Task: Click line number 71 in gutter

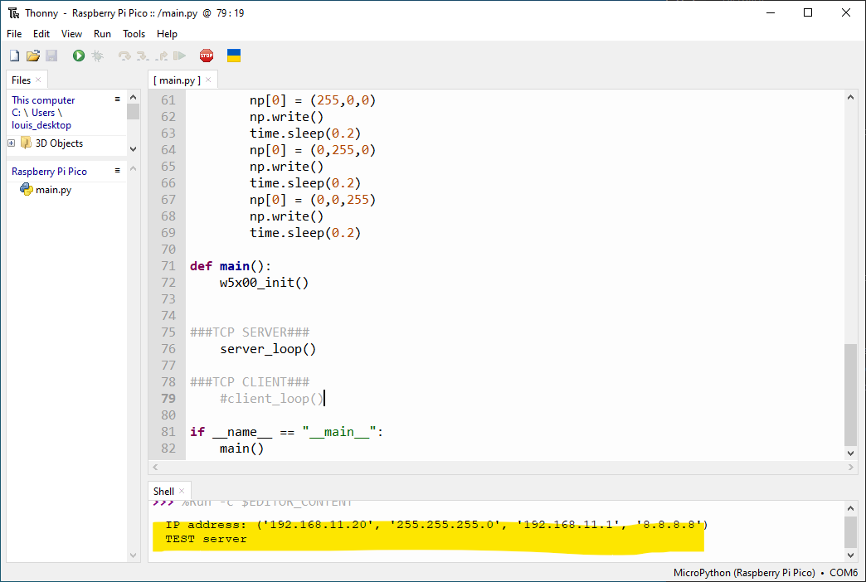Action: click(x=168, y=265)
